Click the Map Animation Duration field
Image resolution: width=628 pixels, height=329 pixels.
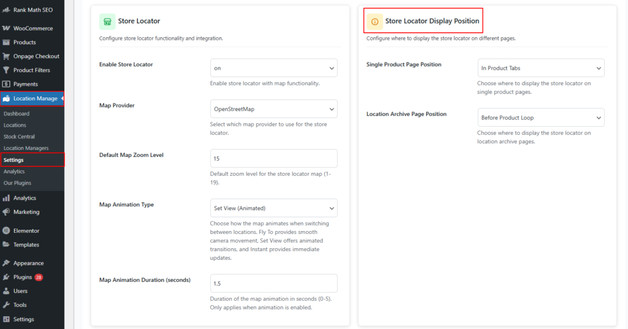click(x=274, y=284)
